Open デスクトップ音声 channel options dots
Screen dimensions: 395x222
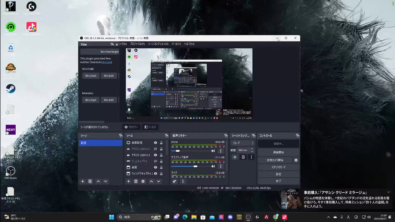221,166
